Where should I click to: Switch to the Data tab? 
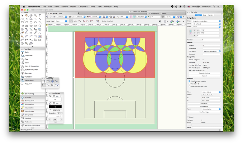pyautogui.click(x=204, y=15)
